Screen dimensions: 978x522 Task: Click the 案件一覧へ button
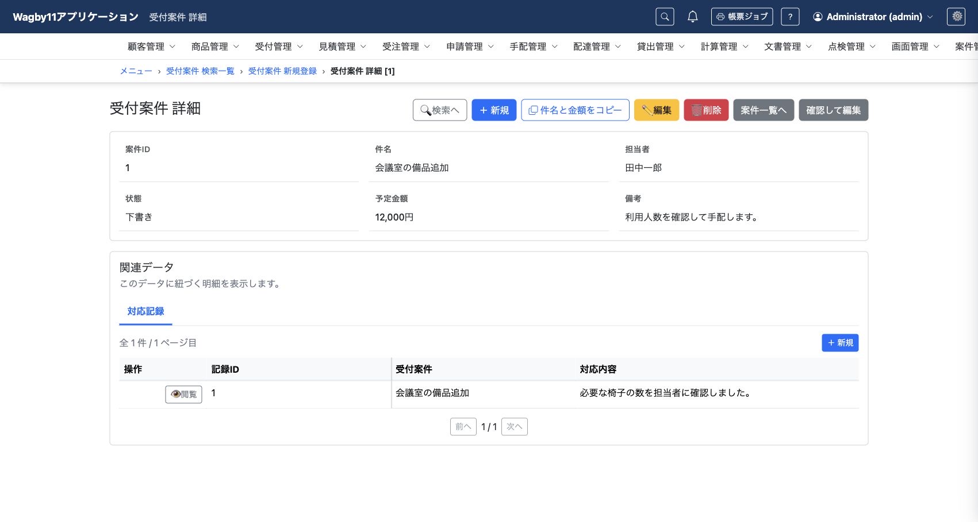[764, 110]
